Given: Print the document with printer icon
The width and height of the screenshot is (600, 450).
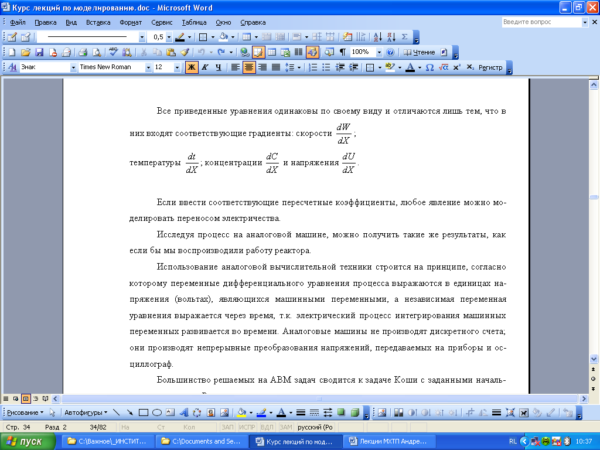Looking at the screenshot, I should point(83,52).
